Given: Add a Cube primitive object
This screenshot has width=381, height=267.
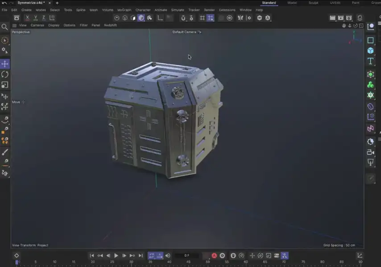Looking at the screenshot, I should click(370, 51).
